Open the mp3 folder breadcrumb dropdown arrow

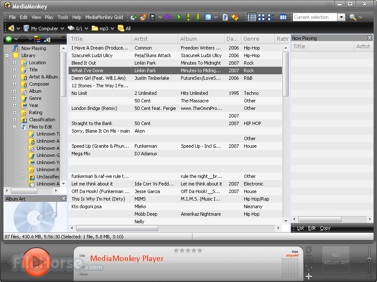pyautogui.click(x=112, y=29)
